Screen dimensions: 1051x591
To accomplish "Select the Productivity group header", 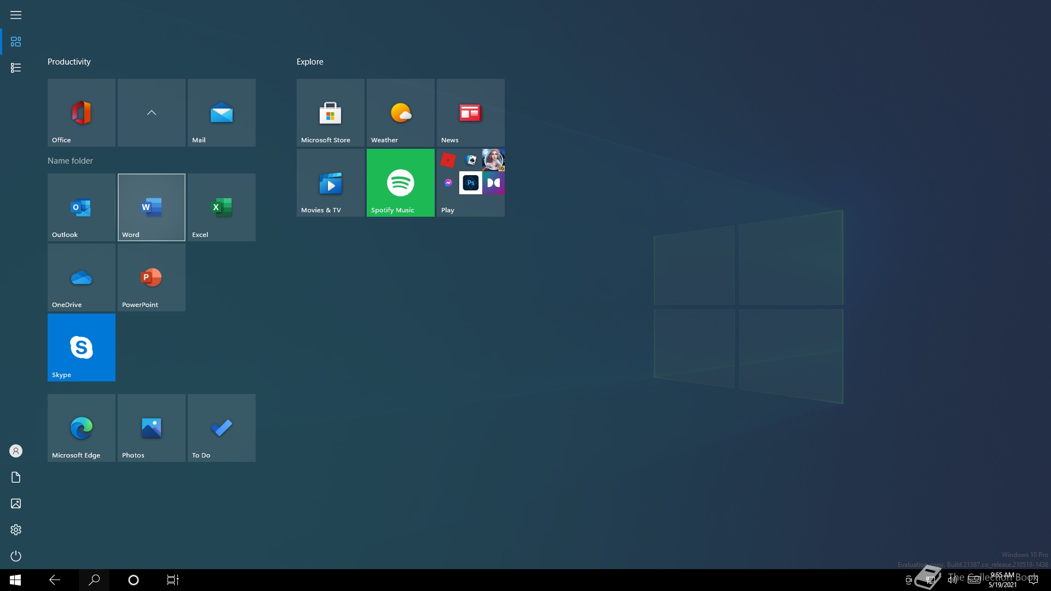I will tap(69, 62).
